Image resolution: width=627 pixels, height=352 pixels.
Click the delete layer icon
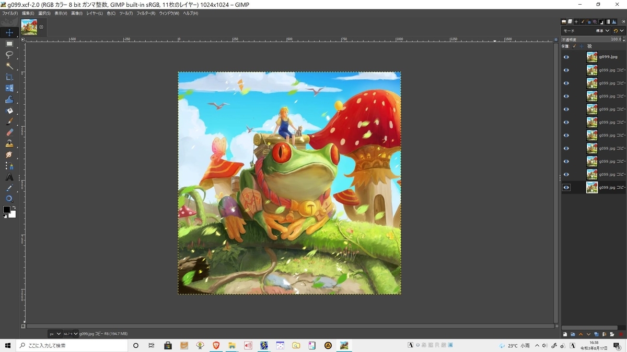pyautogui.click(x=621, y=334)
